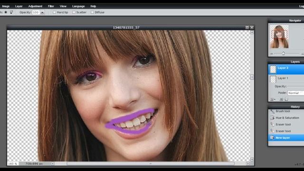Click the delete layer icon in Layers panel
The width and height of the screenshot is (304, 171).
pyautogui.click(x=286, y=99)
